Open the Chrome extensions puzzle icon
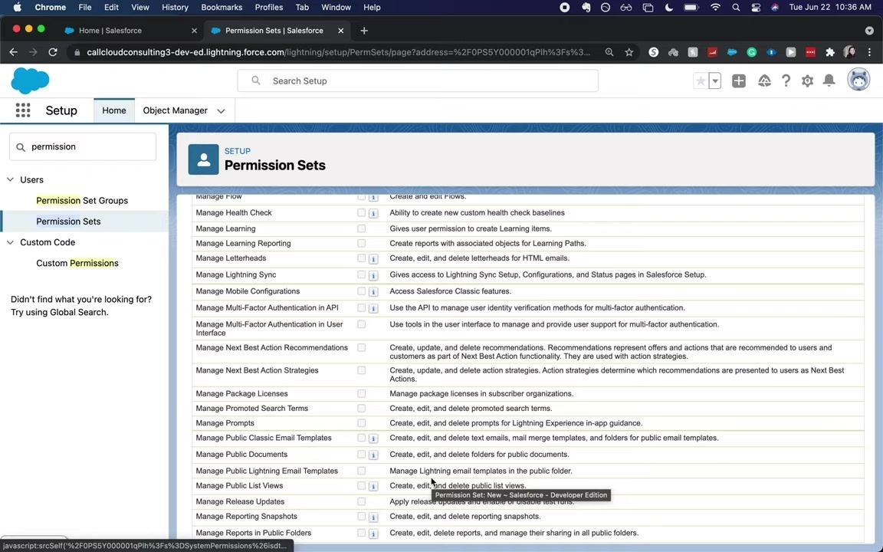The height and width of the screenshot is (552, 883). pos(829,52)
